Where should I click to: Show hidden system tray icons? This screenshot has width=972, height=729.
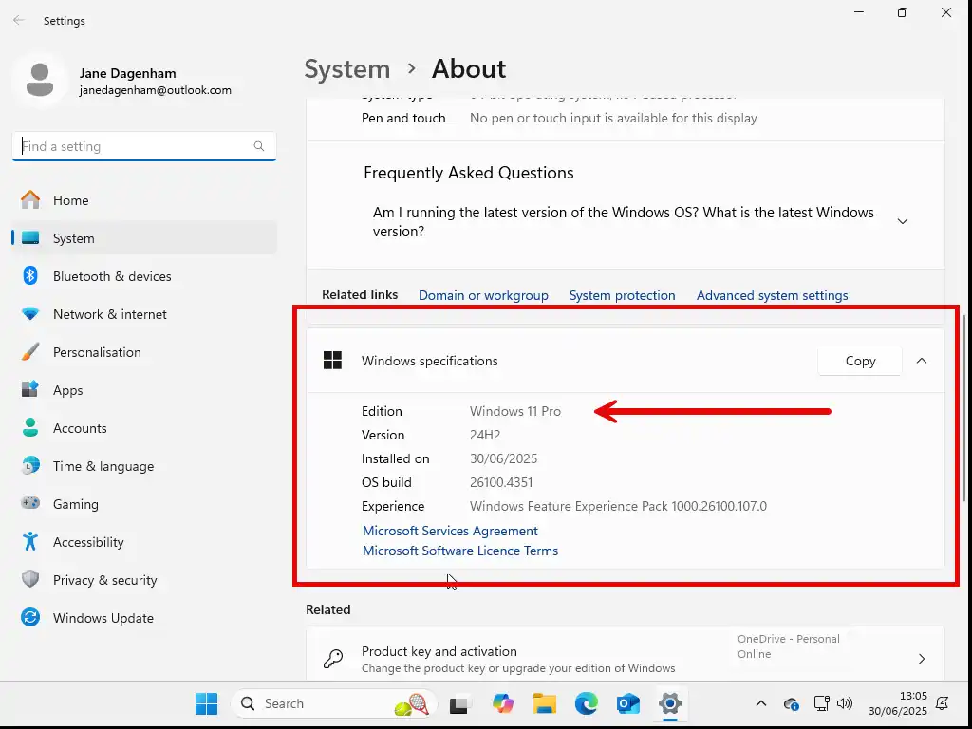pos(760,703)
